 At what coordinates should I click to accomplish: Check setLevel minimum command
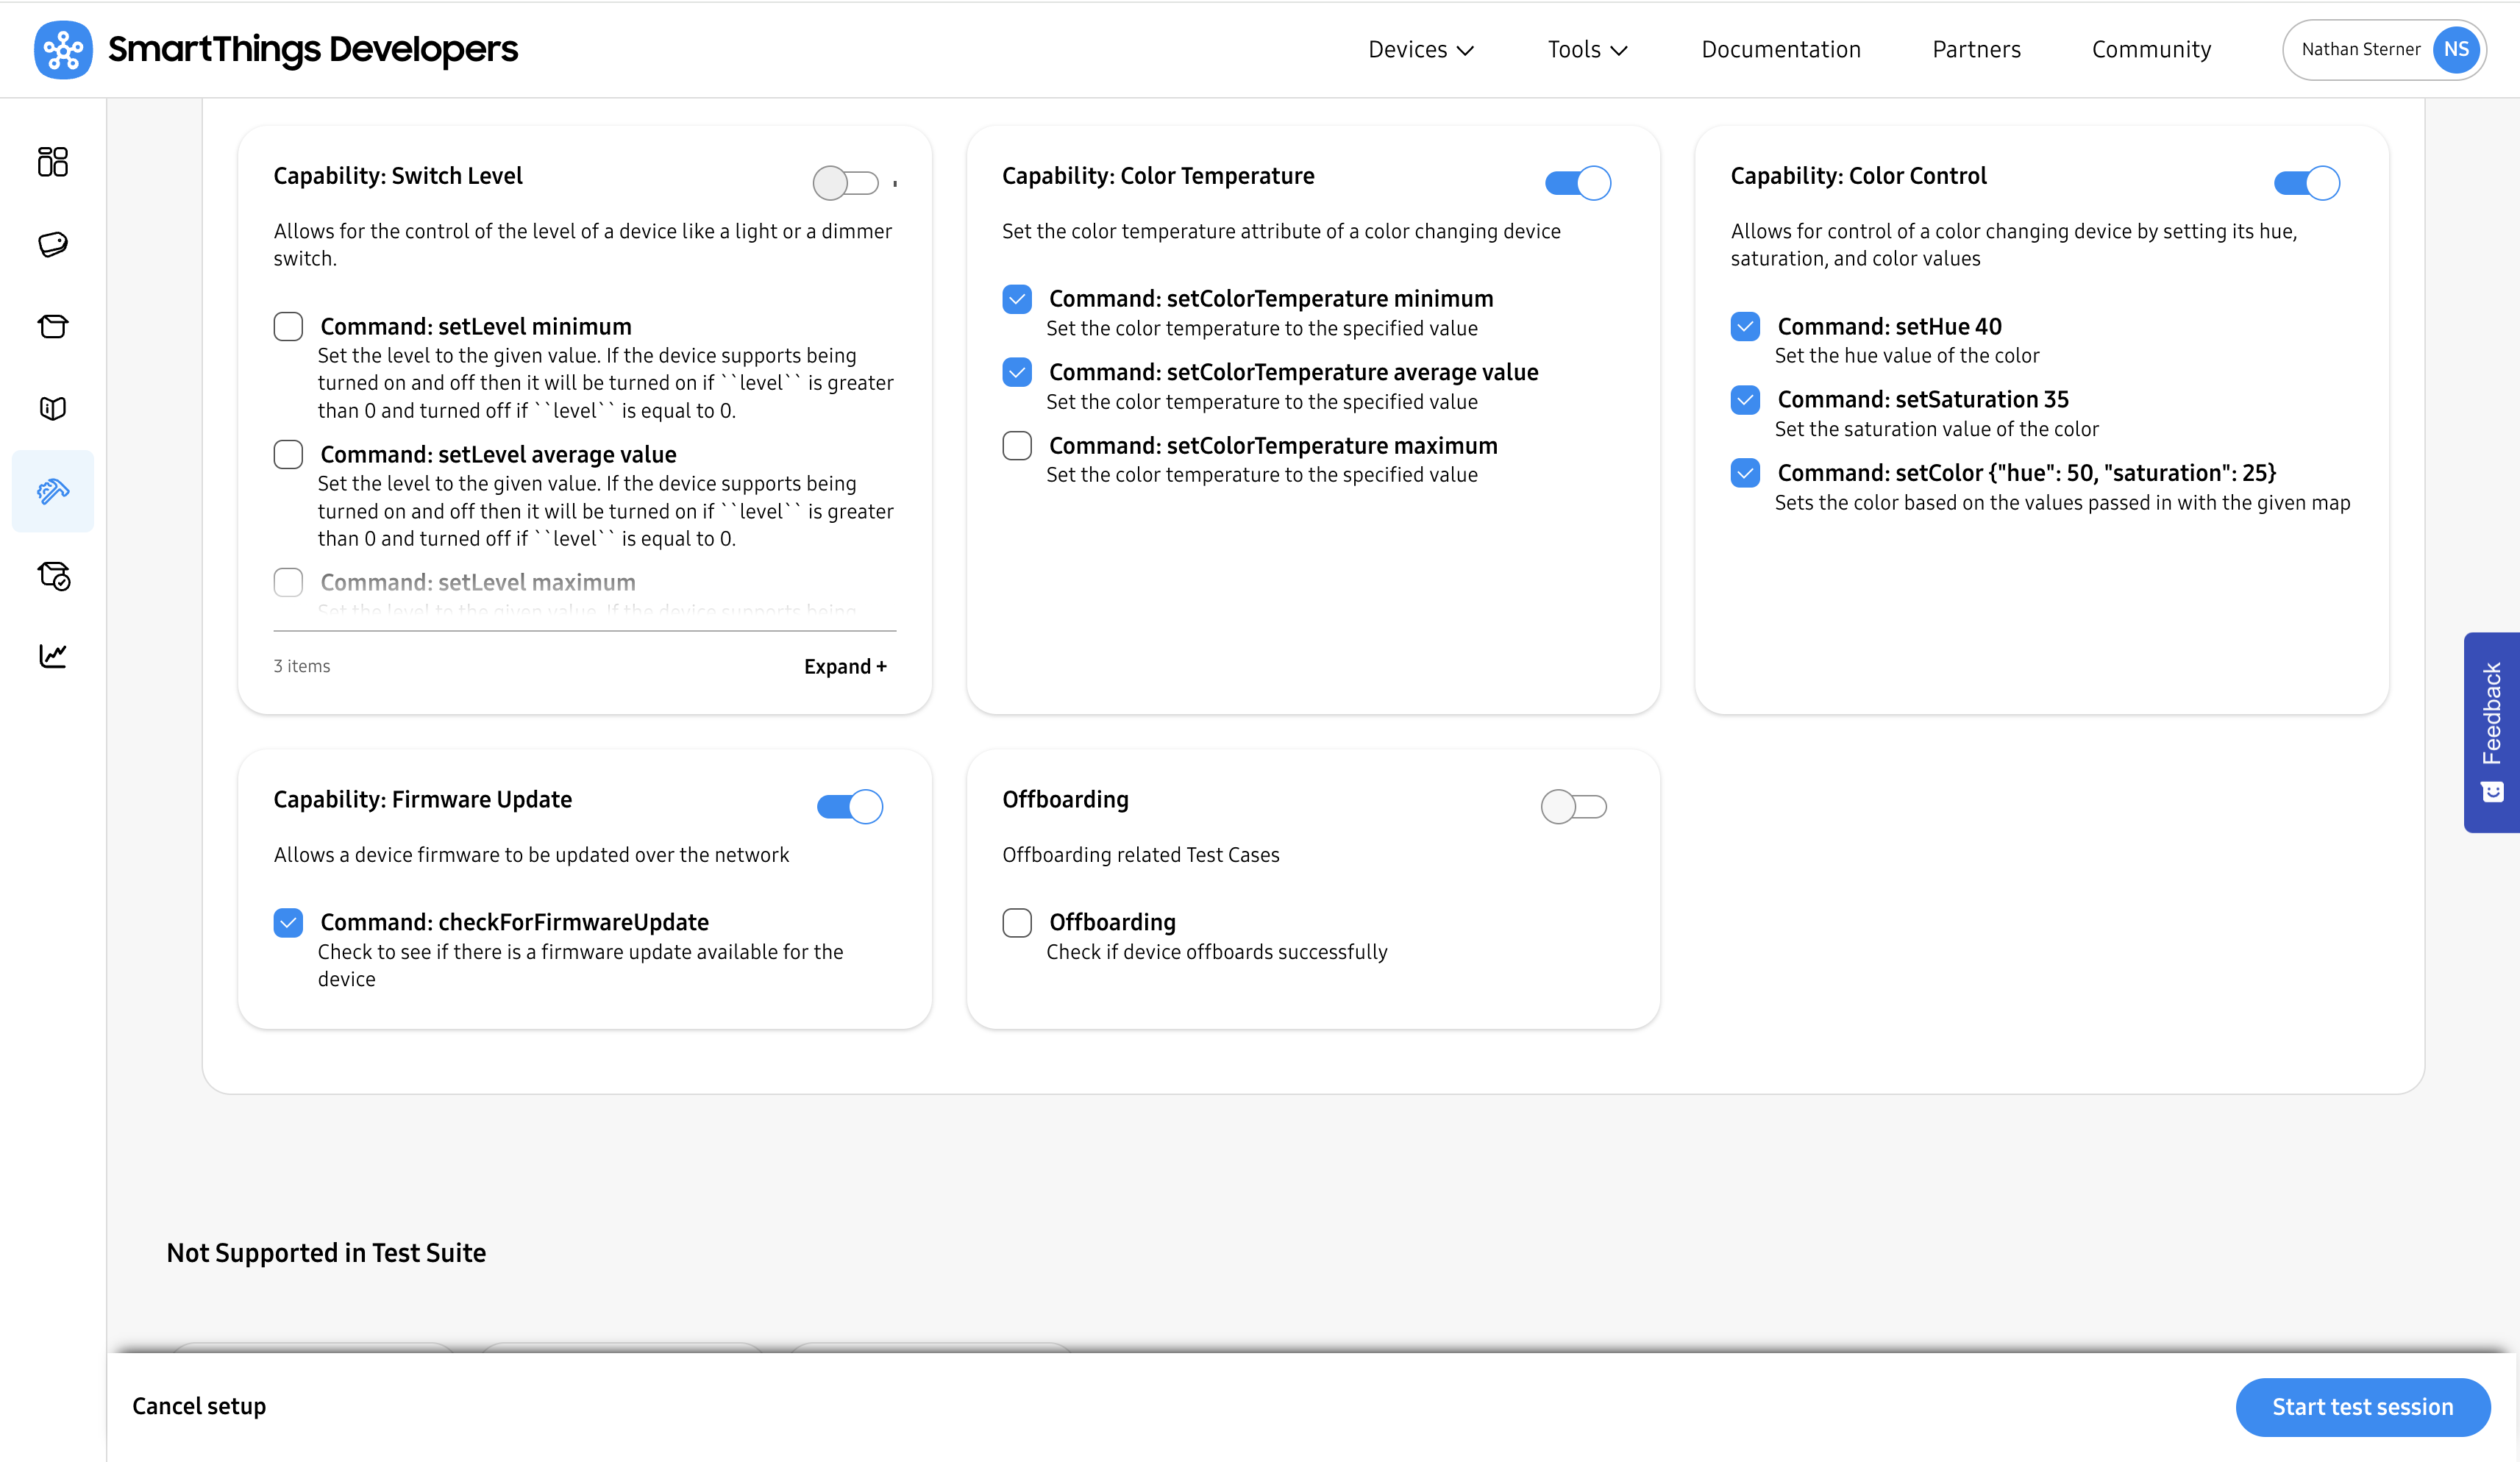pyautogui.click(x=288, y=326)
